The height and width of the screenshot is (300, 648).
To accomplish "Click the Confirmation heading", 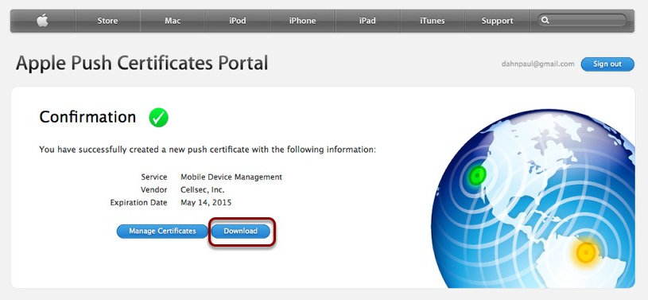I will click(x=87, y=117).
